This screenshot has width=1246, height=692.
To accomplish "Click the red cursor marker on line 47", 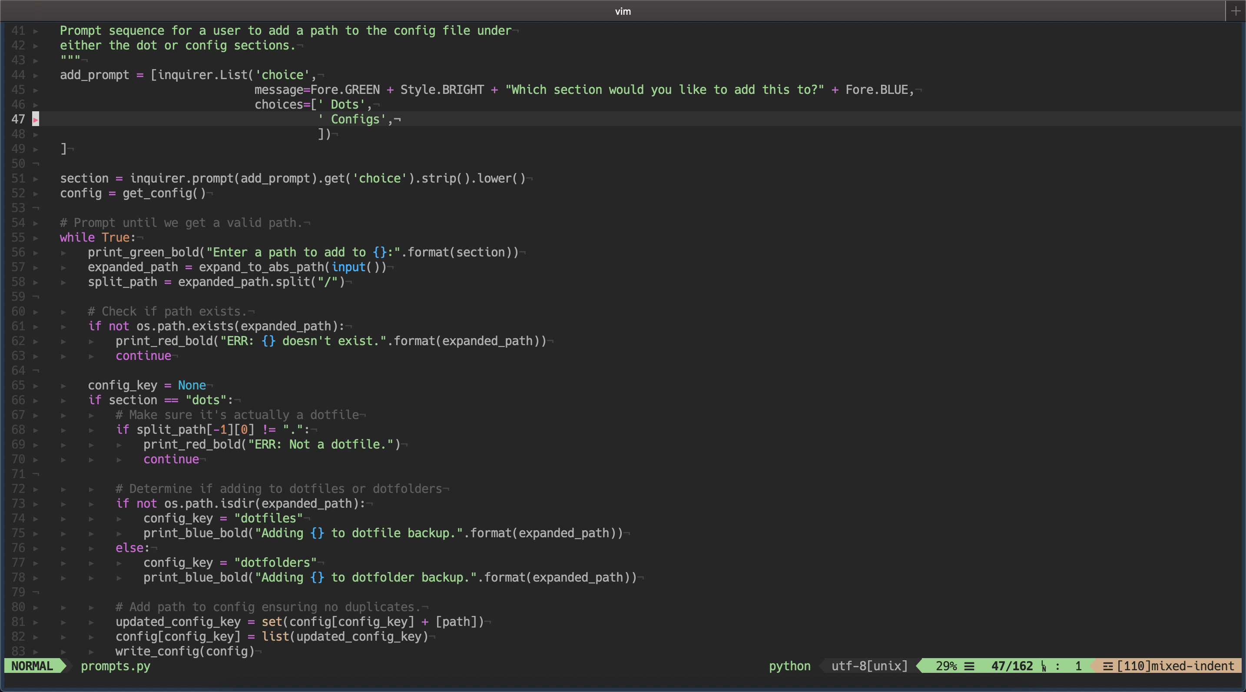I will pos(36,119).
